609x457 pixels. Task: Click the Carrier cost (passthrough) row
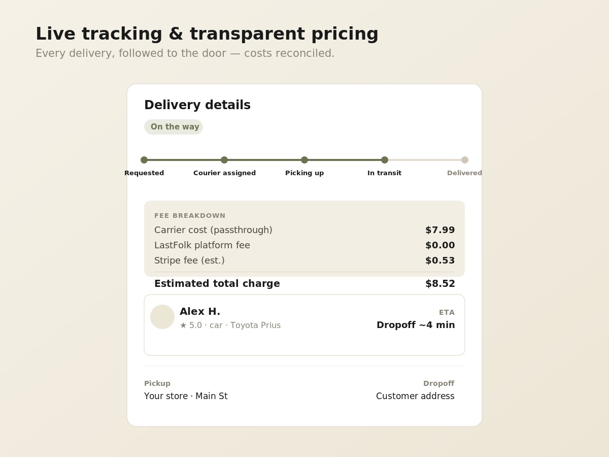point(304,230)
